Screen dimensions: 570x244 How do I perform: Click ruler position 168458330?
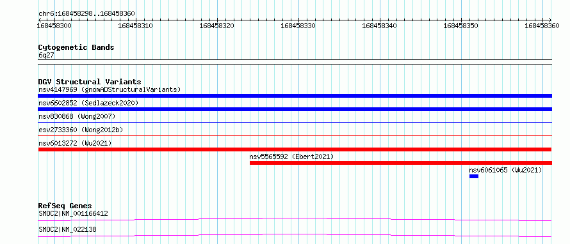click(298, 26)
